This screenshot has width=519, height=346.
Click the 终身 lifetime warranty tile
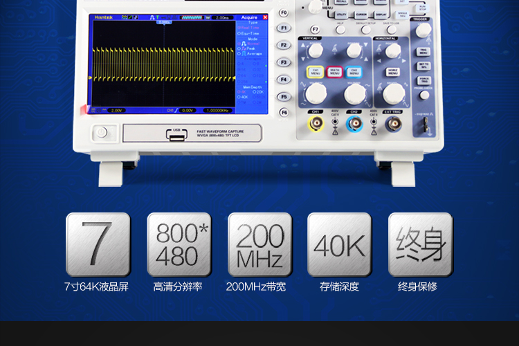[x=420, y=244]
